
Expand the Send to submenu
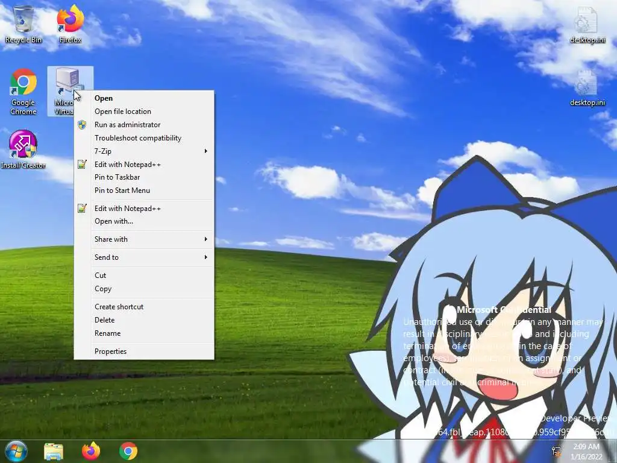(x=144, y=257)
